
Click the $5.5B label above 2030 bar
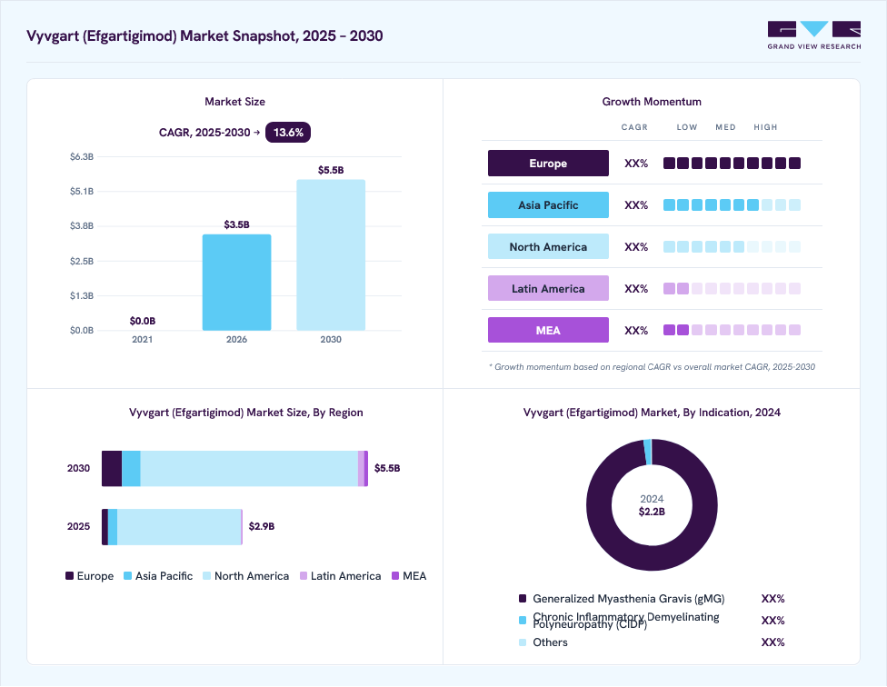331,170
